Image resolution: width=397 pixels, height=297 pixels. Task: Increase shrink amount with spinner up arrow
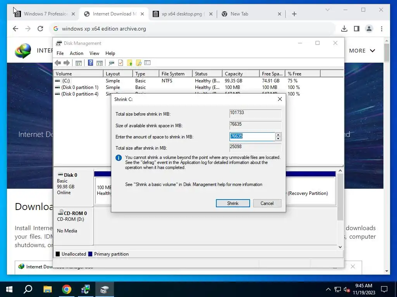pyautogui.click(x=278, y=135)
